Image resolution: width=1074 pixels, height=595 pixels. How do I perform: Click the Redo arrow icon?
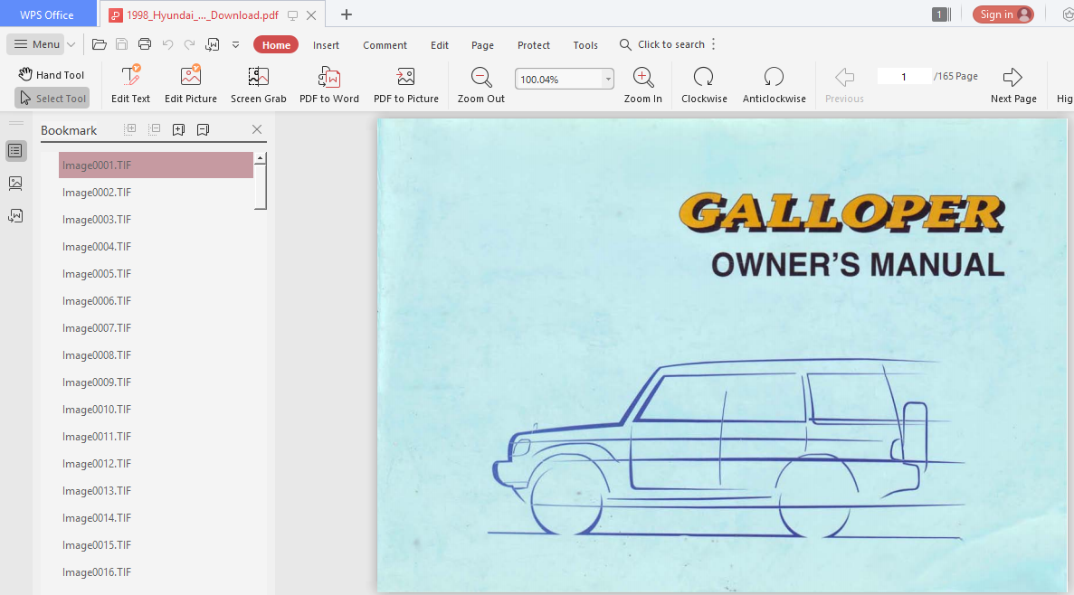point(190,44)
